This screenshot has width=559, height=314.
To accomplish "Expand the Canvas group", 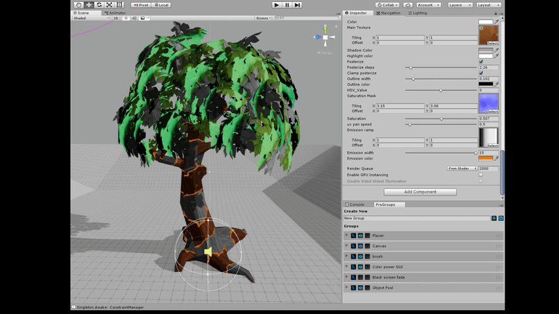I will click(x=347, y=246).
